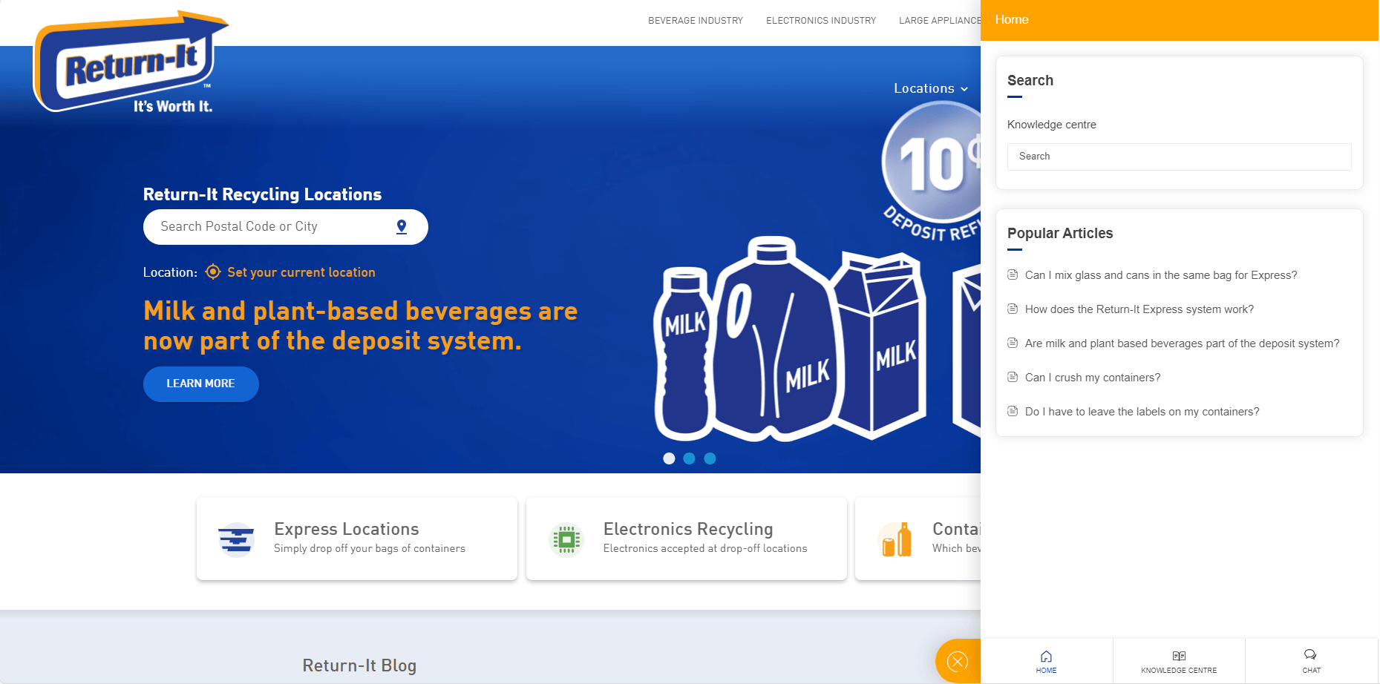
Task: Click the document icon beside the crush containers article
Action: (x=1013, y=377)
